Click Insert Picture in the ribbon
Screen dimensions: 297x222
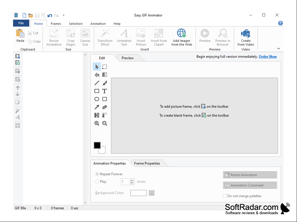point(141,37)
